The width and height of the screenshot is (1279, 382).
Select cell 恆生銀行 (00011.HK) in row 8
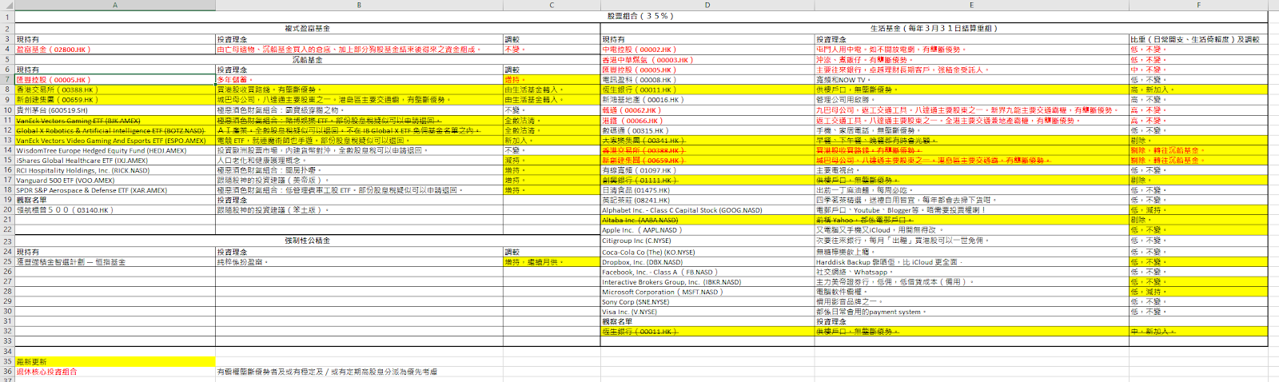point(707,90)
